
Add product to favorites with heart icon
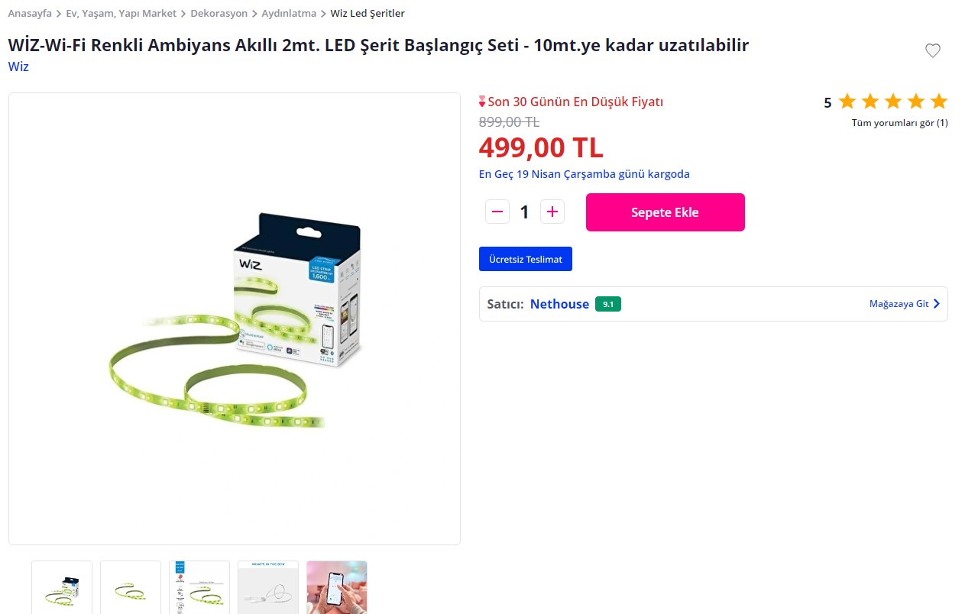tap(932, 50)
